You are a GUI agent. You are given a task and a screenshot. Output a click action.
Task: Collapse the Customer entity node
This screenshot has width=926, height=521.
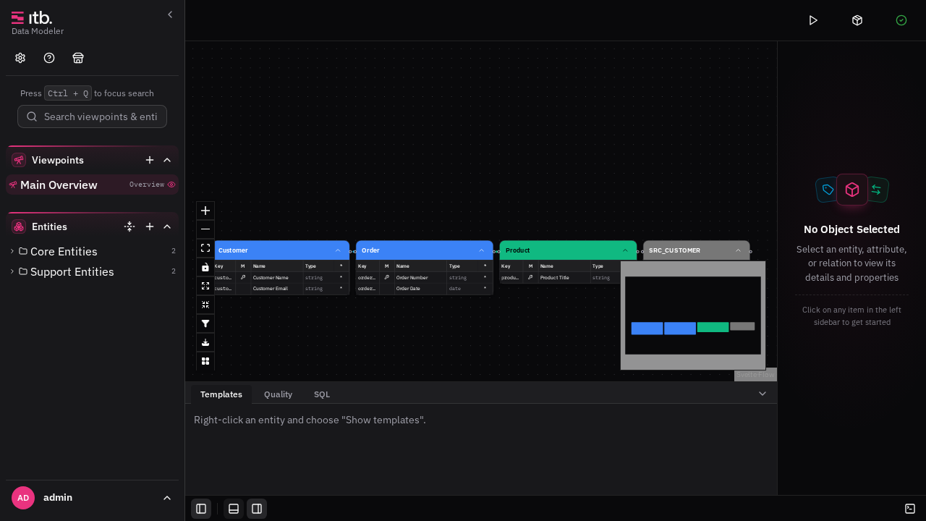(x=338, y=250)
